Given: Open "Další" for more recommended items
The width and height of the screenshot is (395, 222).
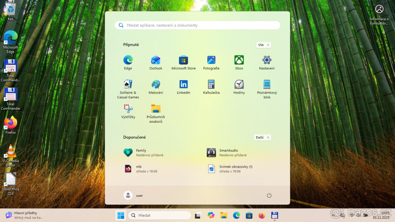Looking at the screenshot, I should [262, 137].
